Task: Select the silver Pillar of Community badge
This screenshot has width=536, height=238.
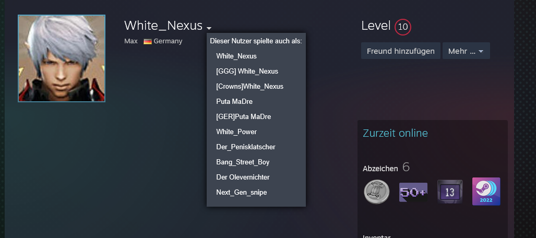Action: 377,192
